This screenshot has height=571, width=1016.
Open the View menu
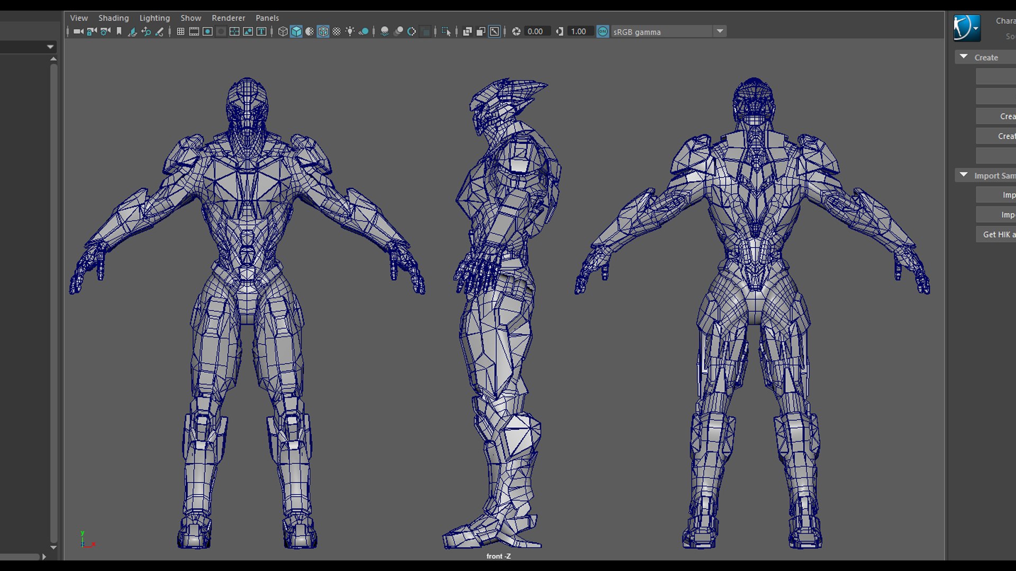click(x=79, y=18)
